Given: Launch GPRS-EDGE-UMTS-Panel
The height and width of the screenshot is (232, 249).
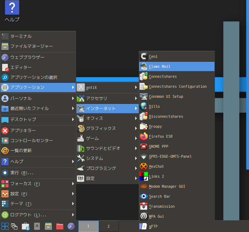Looking at the screenshot, I should (177, 156).
